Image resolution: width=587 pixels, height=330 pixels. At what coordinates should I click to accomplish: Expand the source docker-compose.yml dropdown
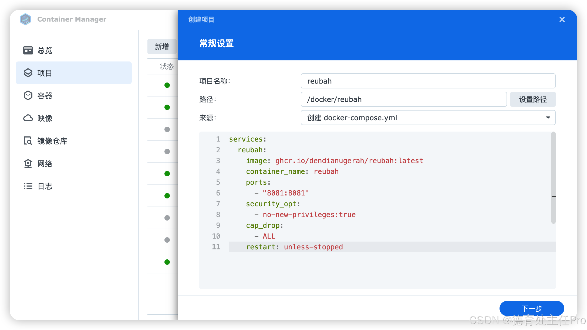pyautogui.click(x=428, y=118)
